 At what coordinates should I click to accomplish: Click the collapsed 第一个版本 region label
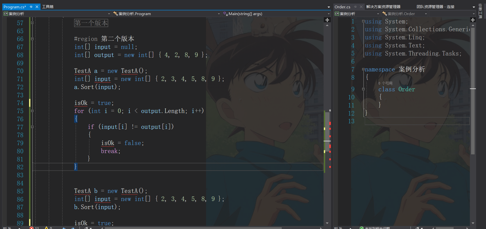click(x=91, y=23)
